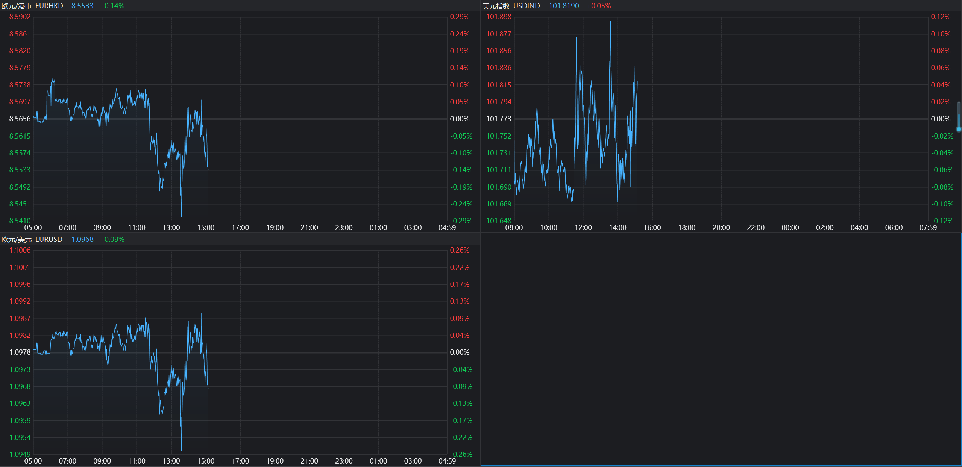Click the 1.0987 price label in EURUSD
Screen dimensions: 962x467
click(20, 319)
